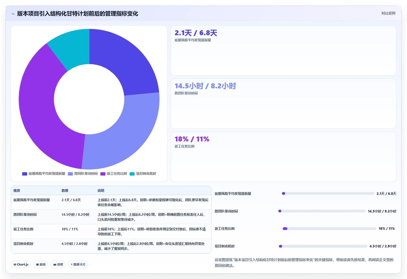Image resolution: width=407 pixels, height=279 pixels.
Task: Click the 表格 tag chip
Action: (x=41, y=264)
